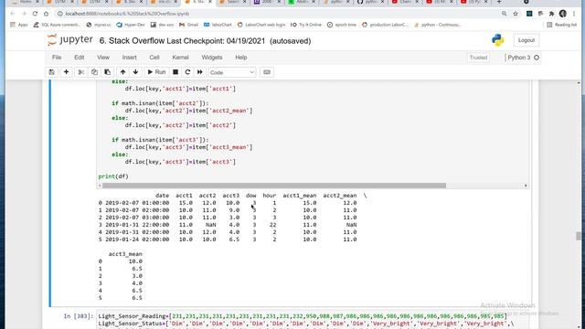The image size is (585, 329).
Task: Save notebook with the floppy disk icon
Action: 51,72
